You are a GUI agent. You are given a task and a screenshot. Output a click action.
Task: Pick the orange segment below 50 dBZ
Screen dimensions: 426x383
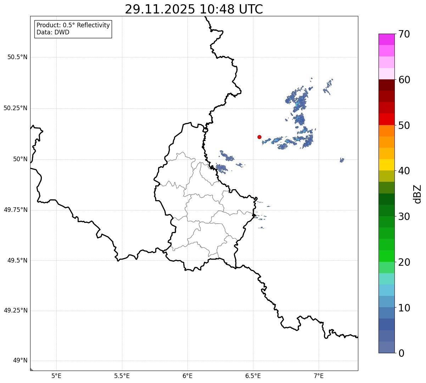click(x=386, y=131)
